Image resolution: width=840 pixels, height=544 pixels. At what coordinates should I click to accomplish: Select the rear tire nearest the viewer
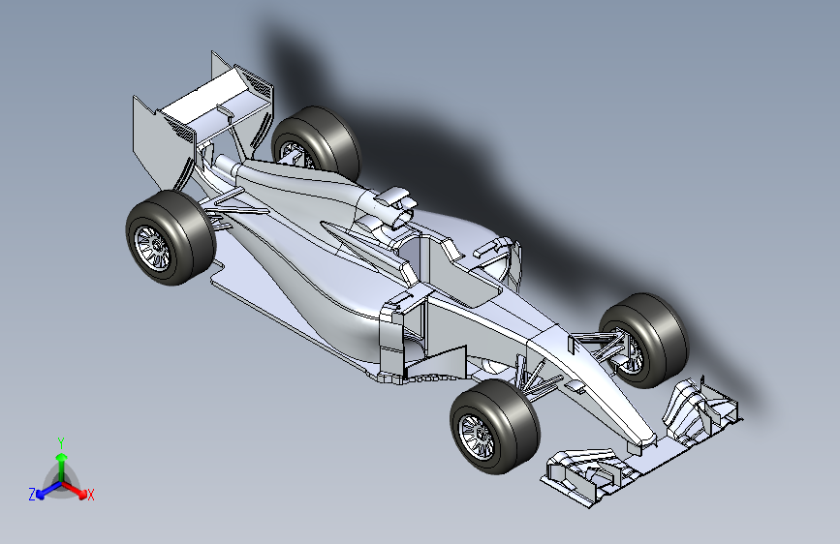(x=171, y=237)
